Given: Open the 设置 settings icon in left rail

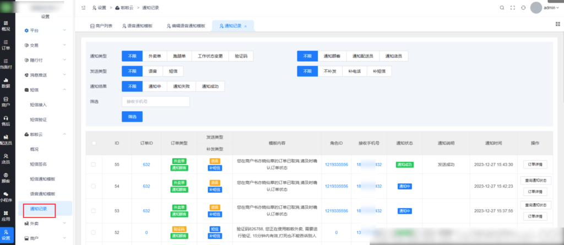Looking at the screenshot, I should pyautogui.click(x=6, y=235).
